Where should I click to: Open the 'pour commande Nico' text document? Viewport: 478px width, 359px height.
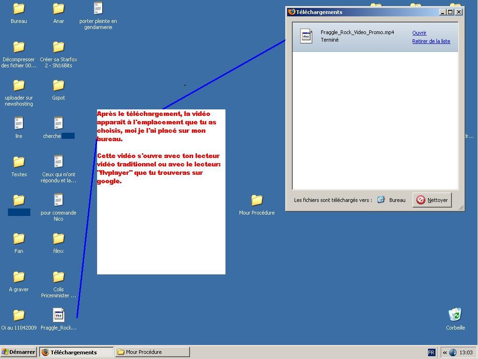58,201
